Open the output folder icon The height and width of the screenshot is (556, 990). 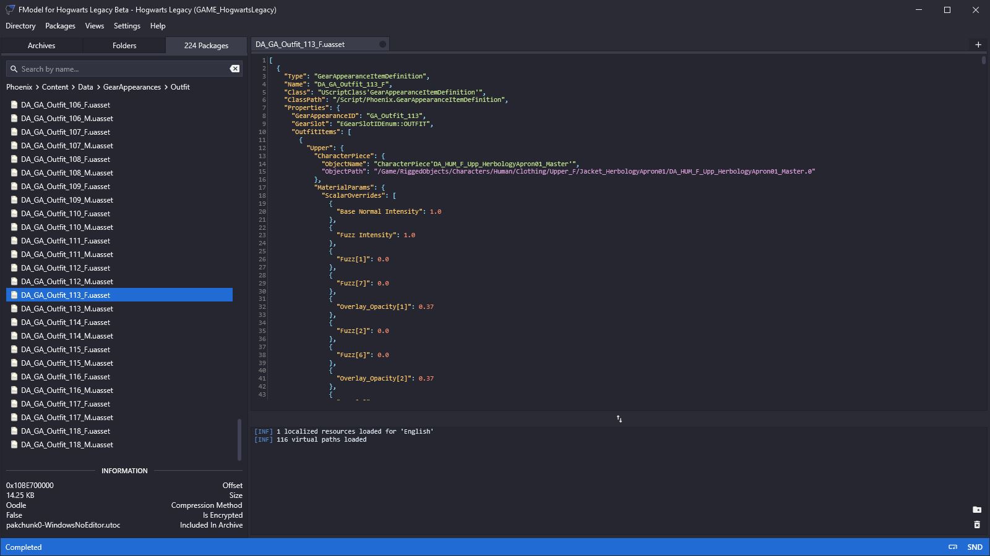(x=977, y=510)
